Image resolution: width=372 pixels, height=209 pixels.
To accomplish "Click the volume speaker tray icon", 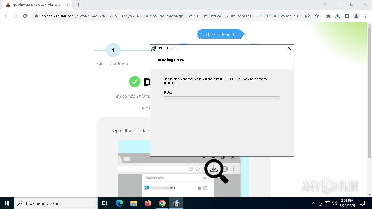I will point(335,203).
